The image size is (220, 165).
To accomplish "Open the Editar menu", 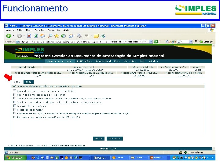I will (x=20, y=30).
